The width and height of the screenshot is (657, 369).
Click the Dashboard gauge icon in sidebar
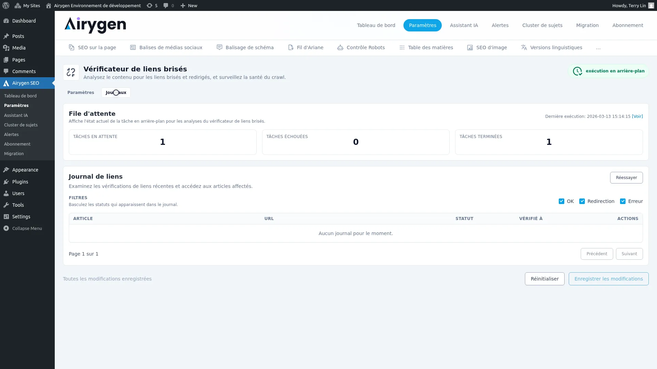(x=6, y=21)
